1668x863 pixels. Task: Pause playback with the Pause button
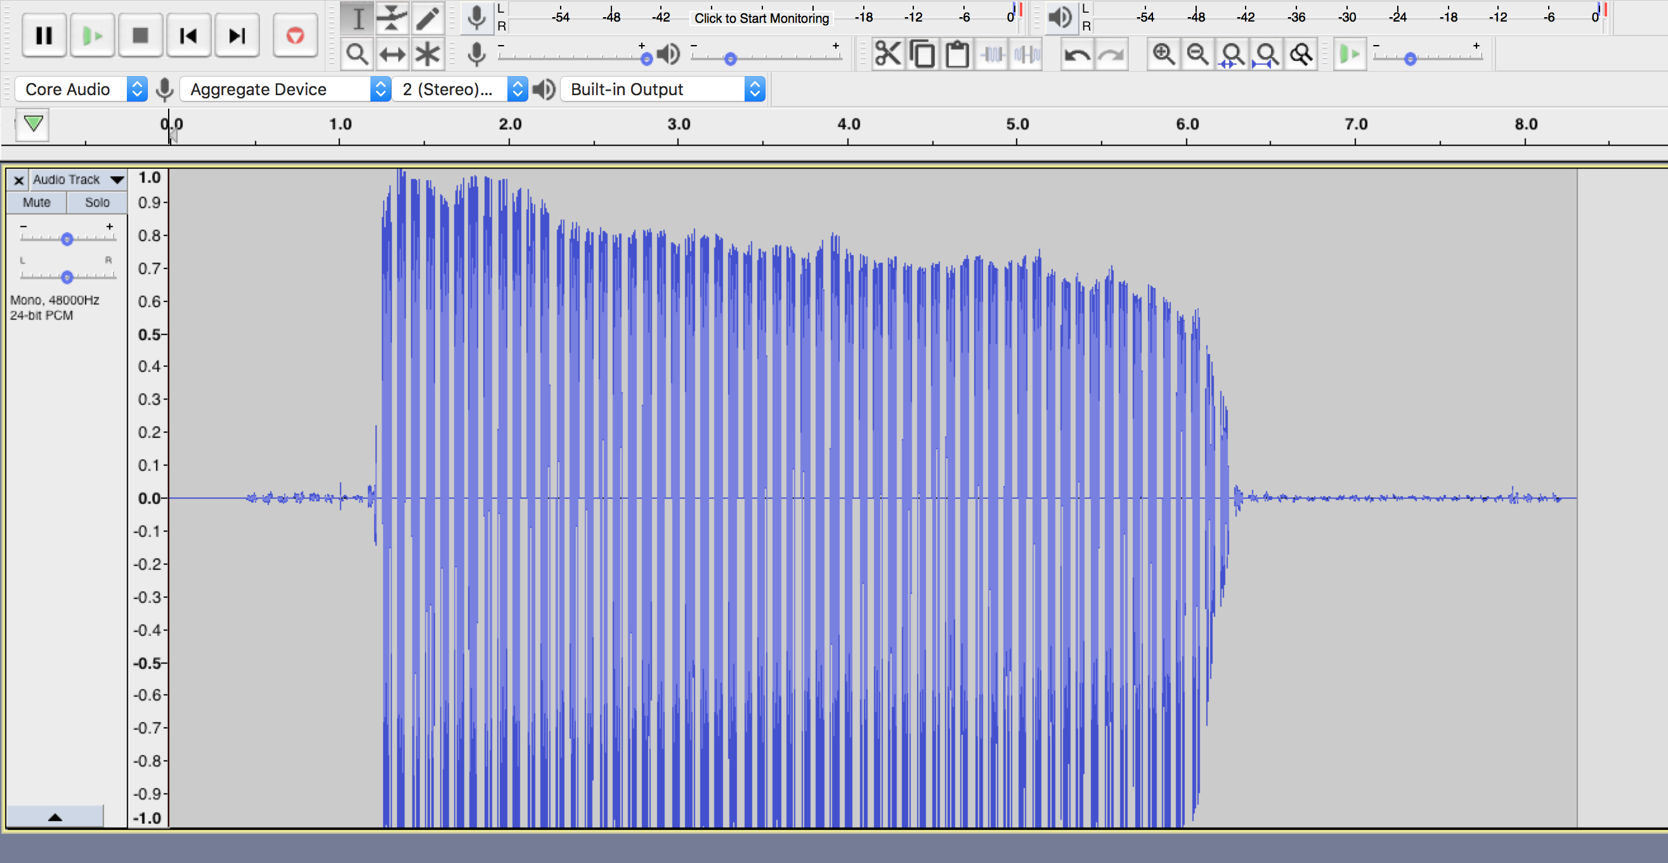tap(44, 35)
